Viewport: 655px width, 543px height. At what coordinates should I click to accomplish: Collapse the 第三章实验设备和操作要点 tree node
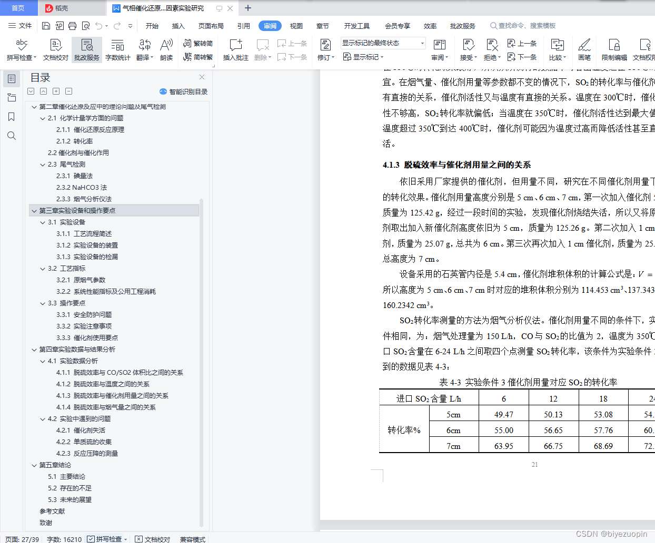34,211
